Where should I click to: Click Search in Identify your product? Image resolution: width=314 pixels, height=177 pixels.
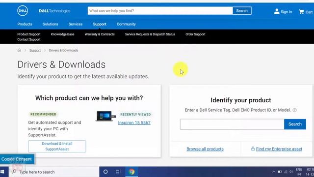(295, 124)
